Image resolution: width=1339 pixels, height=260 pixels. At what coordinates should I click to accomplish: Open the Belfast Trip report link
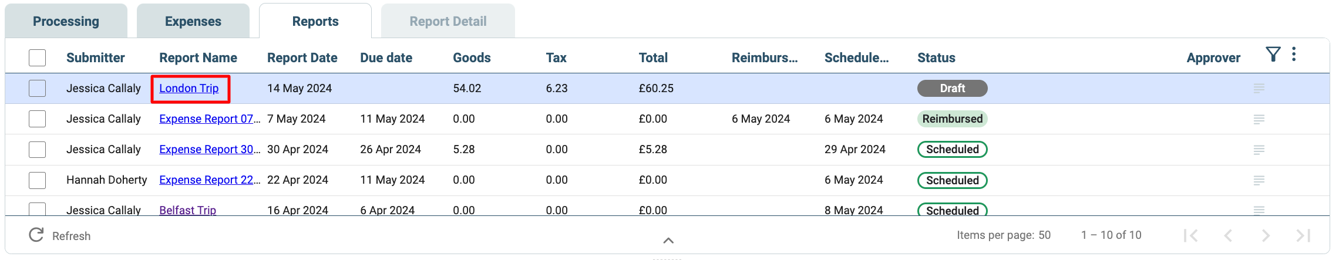[x=188, y=210]
